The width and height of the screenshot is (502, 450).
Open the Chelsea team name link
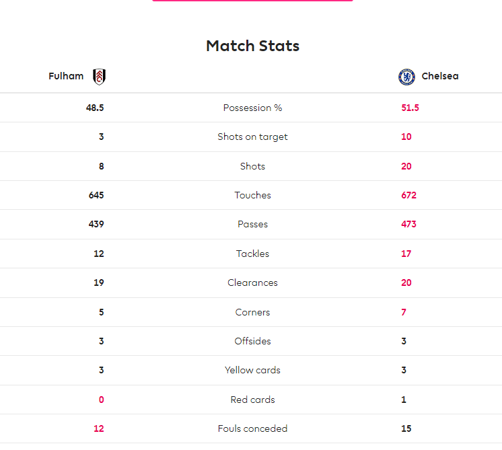(440, 76)
